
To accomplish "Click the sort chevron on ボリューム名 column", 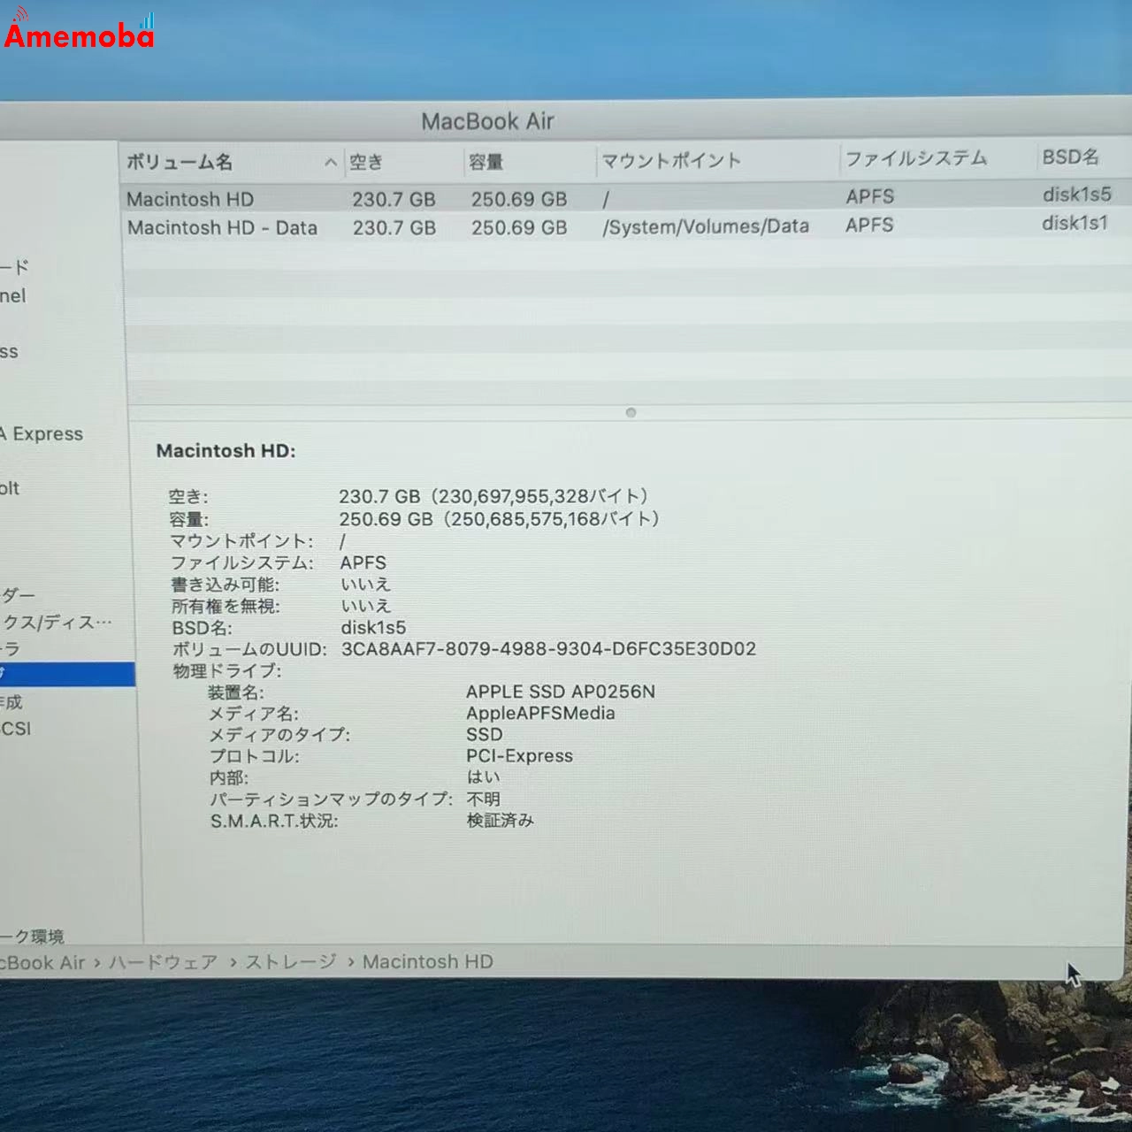I will [330, 162].
